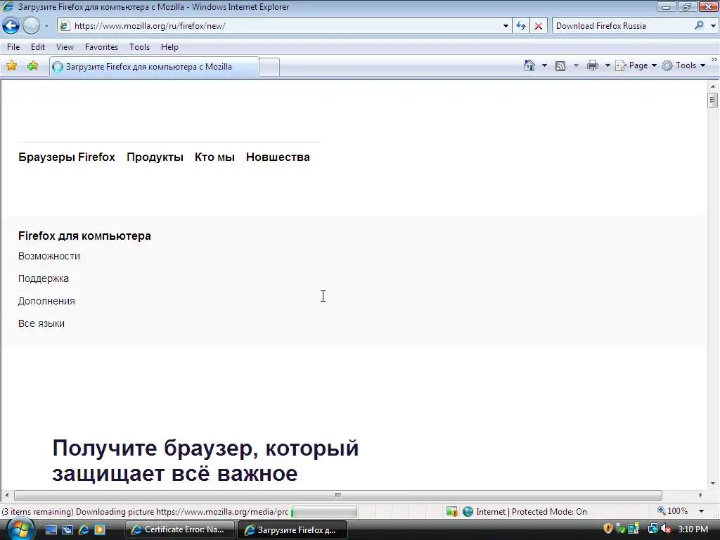Click the vertical scrollbar up arrow
Image resolution: width=720 pixels, height=540 pixels.
pos(713,86)
